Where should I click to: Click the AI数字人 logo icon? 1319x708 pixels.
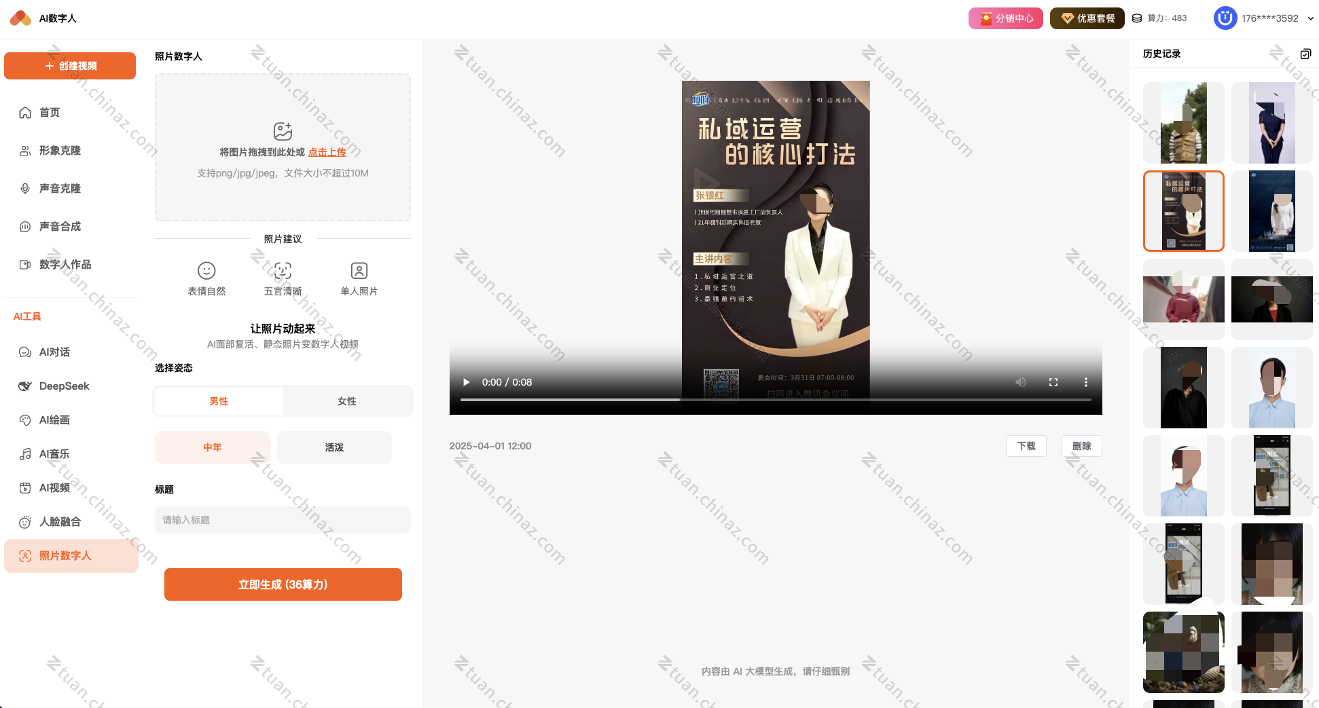click(x=20, y=18)
